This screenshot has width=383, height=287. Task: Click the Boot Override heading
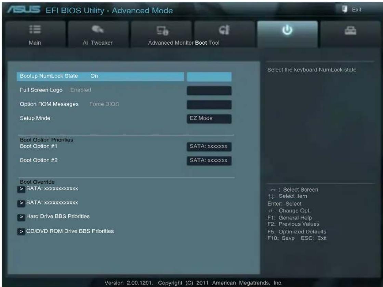point(37,182)
